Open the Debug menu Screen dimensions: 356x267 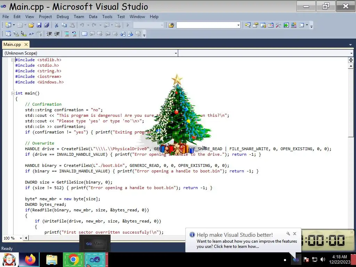point(63,17)
